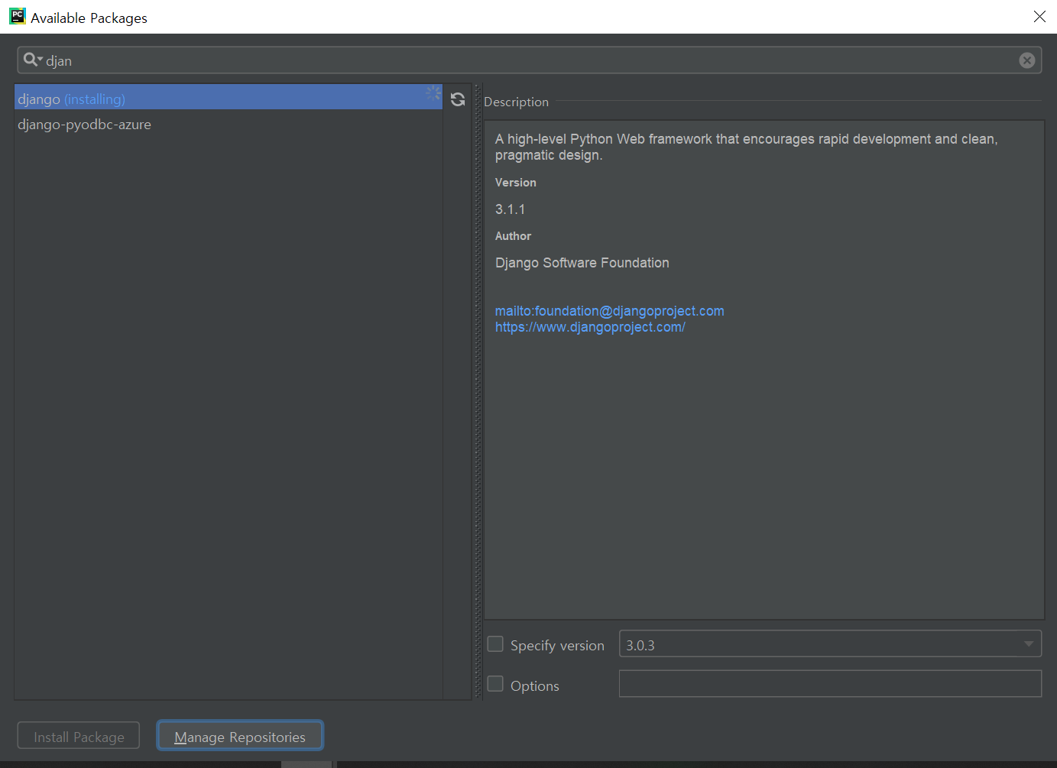Enable the Options checkbox
Image resolution: width=1057 pixels, height=768 pixels.
pos(495,684)
